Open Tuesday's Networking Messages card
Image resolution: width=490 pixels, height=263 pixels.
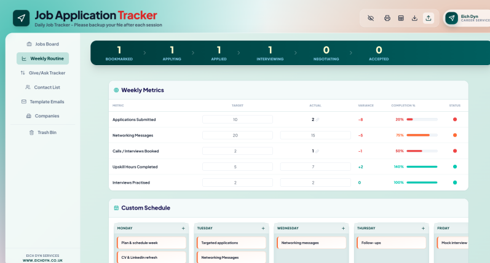pyautogui.click(x=231, y=257)
